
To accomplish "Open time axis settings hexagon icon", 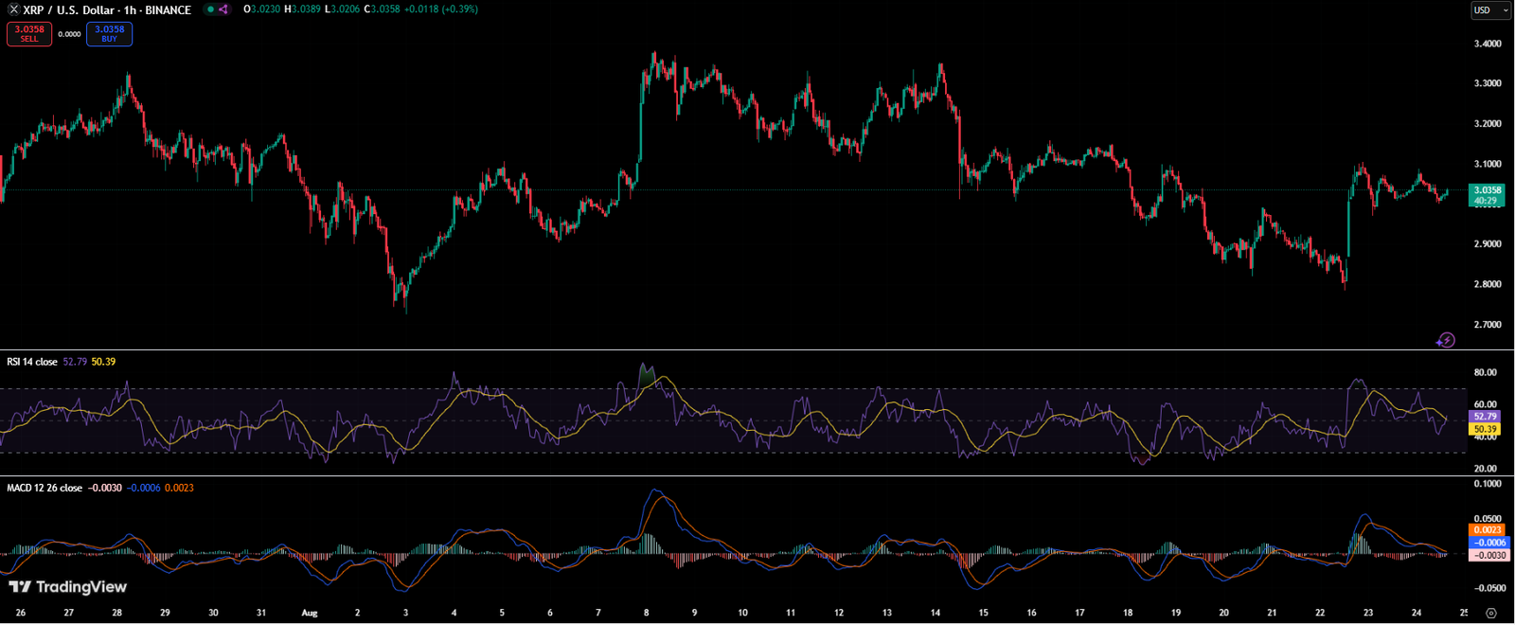I will point(1491,613).
